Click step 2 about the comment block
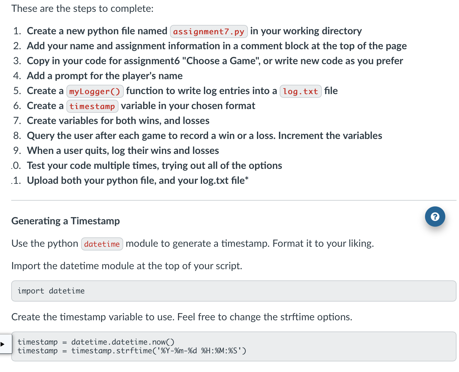Screen dimensions: 459x372 216,46
